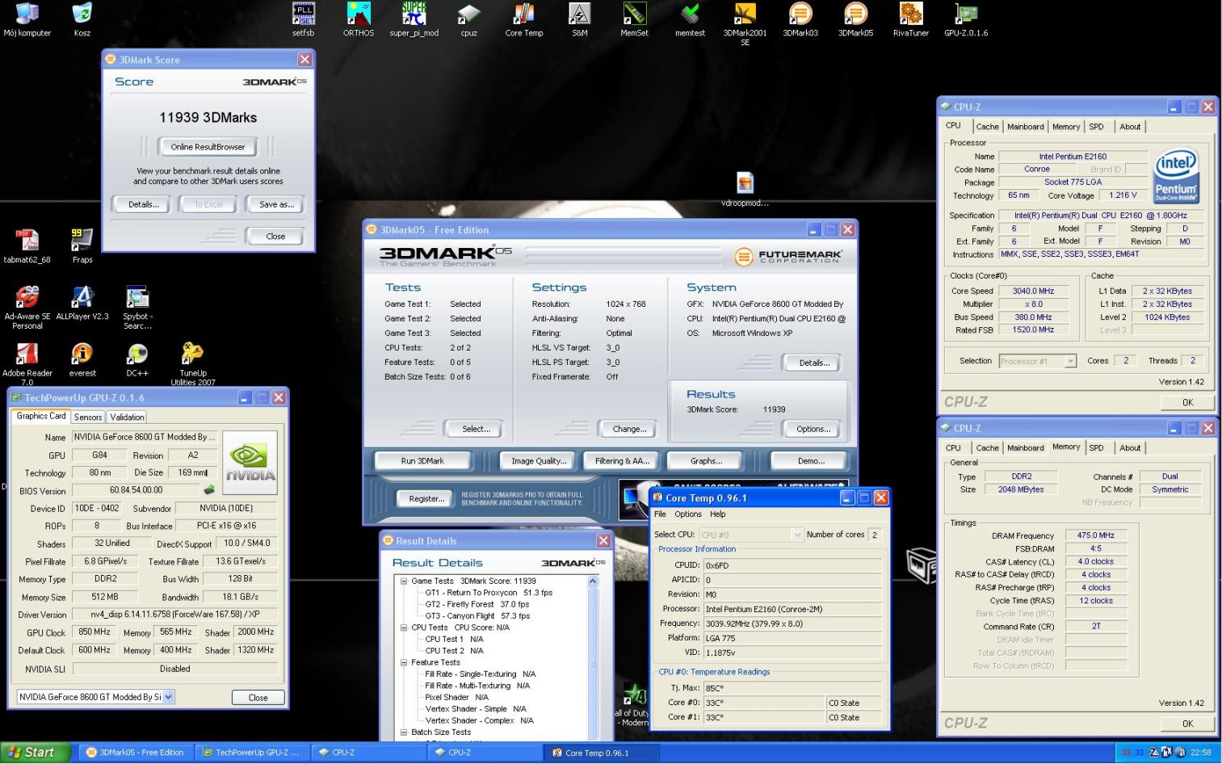Open Image Quality settings button

tap(538, 461)
